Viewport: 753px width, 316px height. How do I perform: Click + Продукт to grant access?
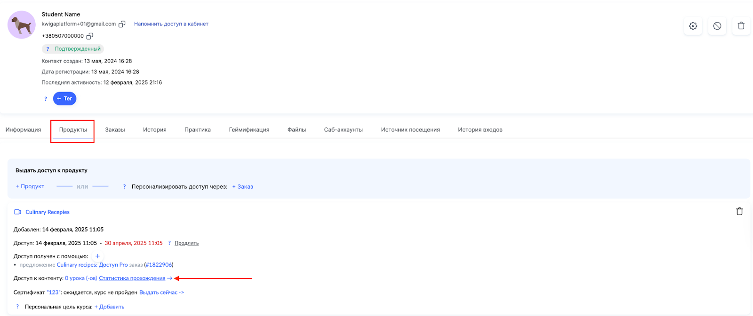tap(30, 186)
